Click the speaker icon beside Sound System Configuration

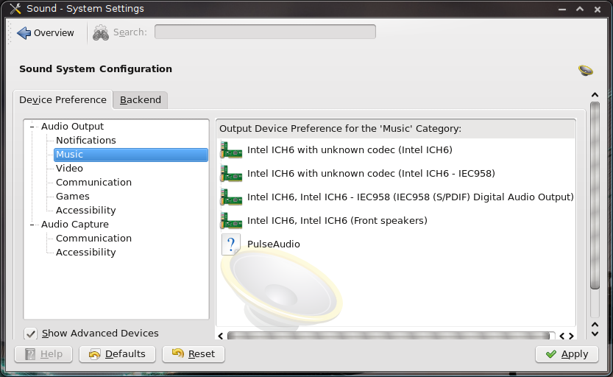(x=586, y=70)
